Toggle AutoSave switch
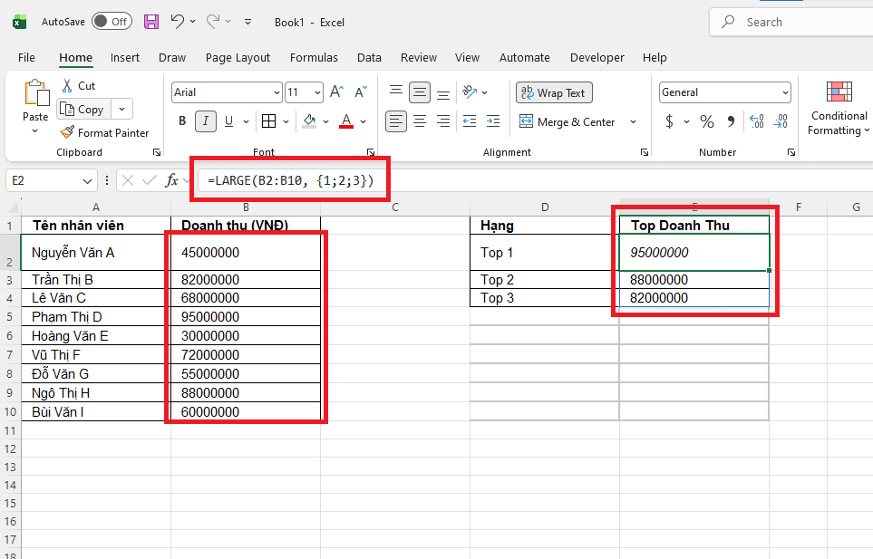This screenshot has width=873, height=559. (x=112, y=22)
